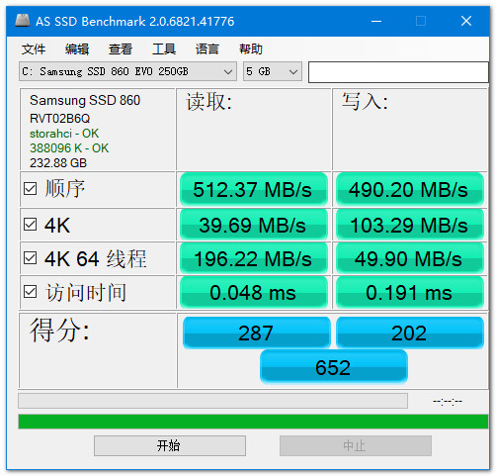Image resolution: width=496 pixels, height=476 pixels.
Task: Click the empty text field beside size dropdown
Action: [x=398, y=72]
